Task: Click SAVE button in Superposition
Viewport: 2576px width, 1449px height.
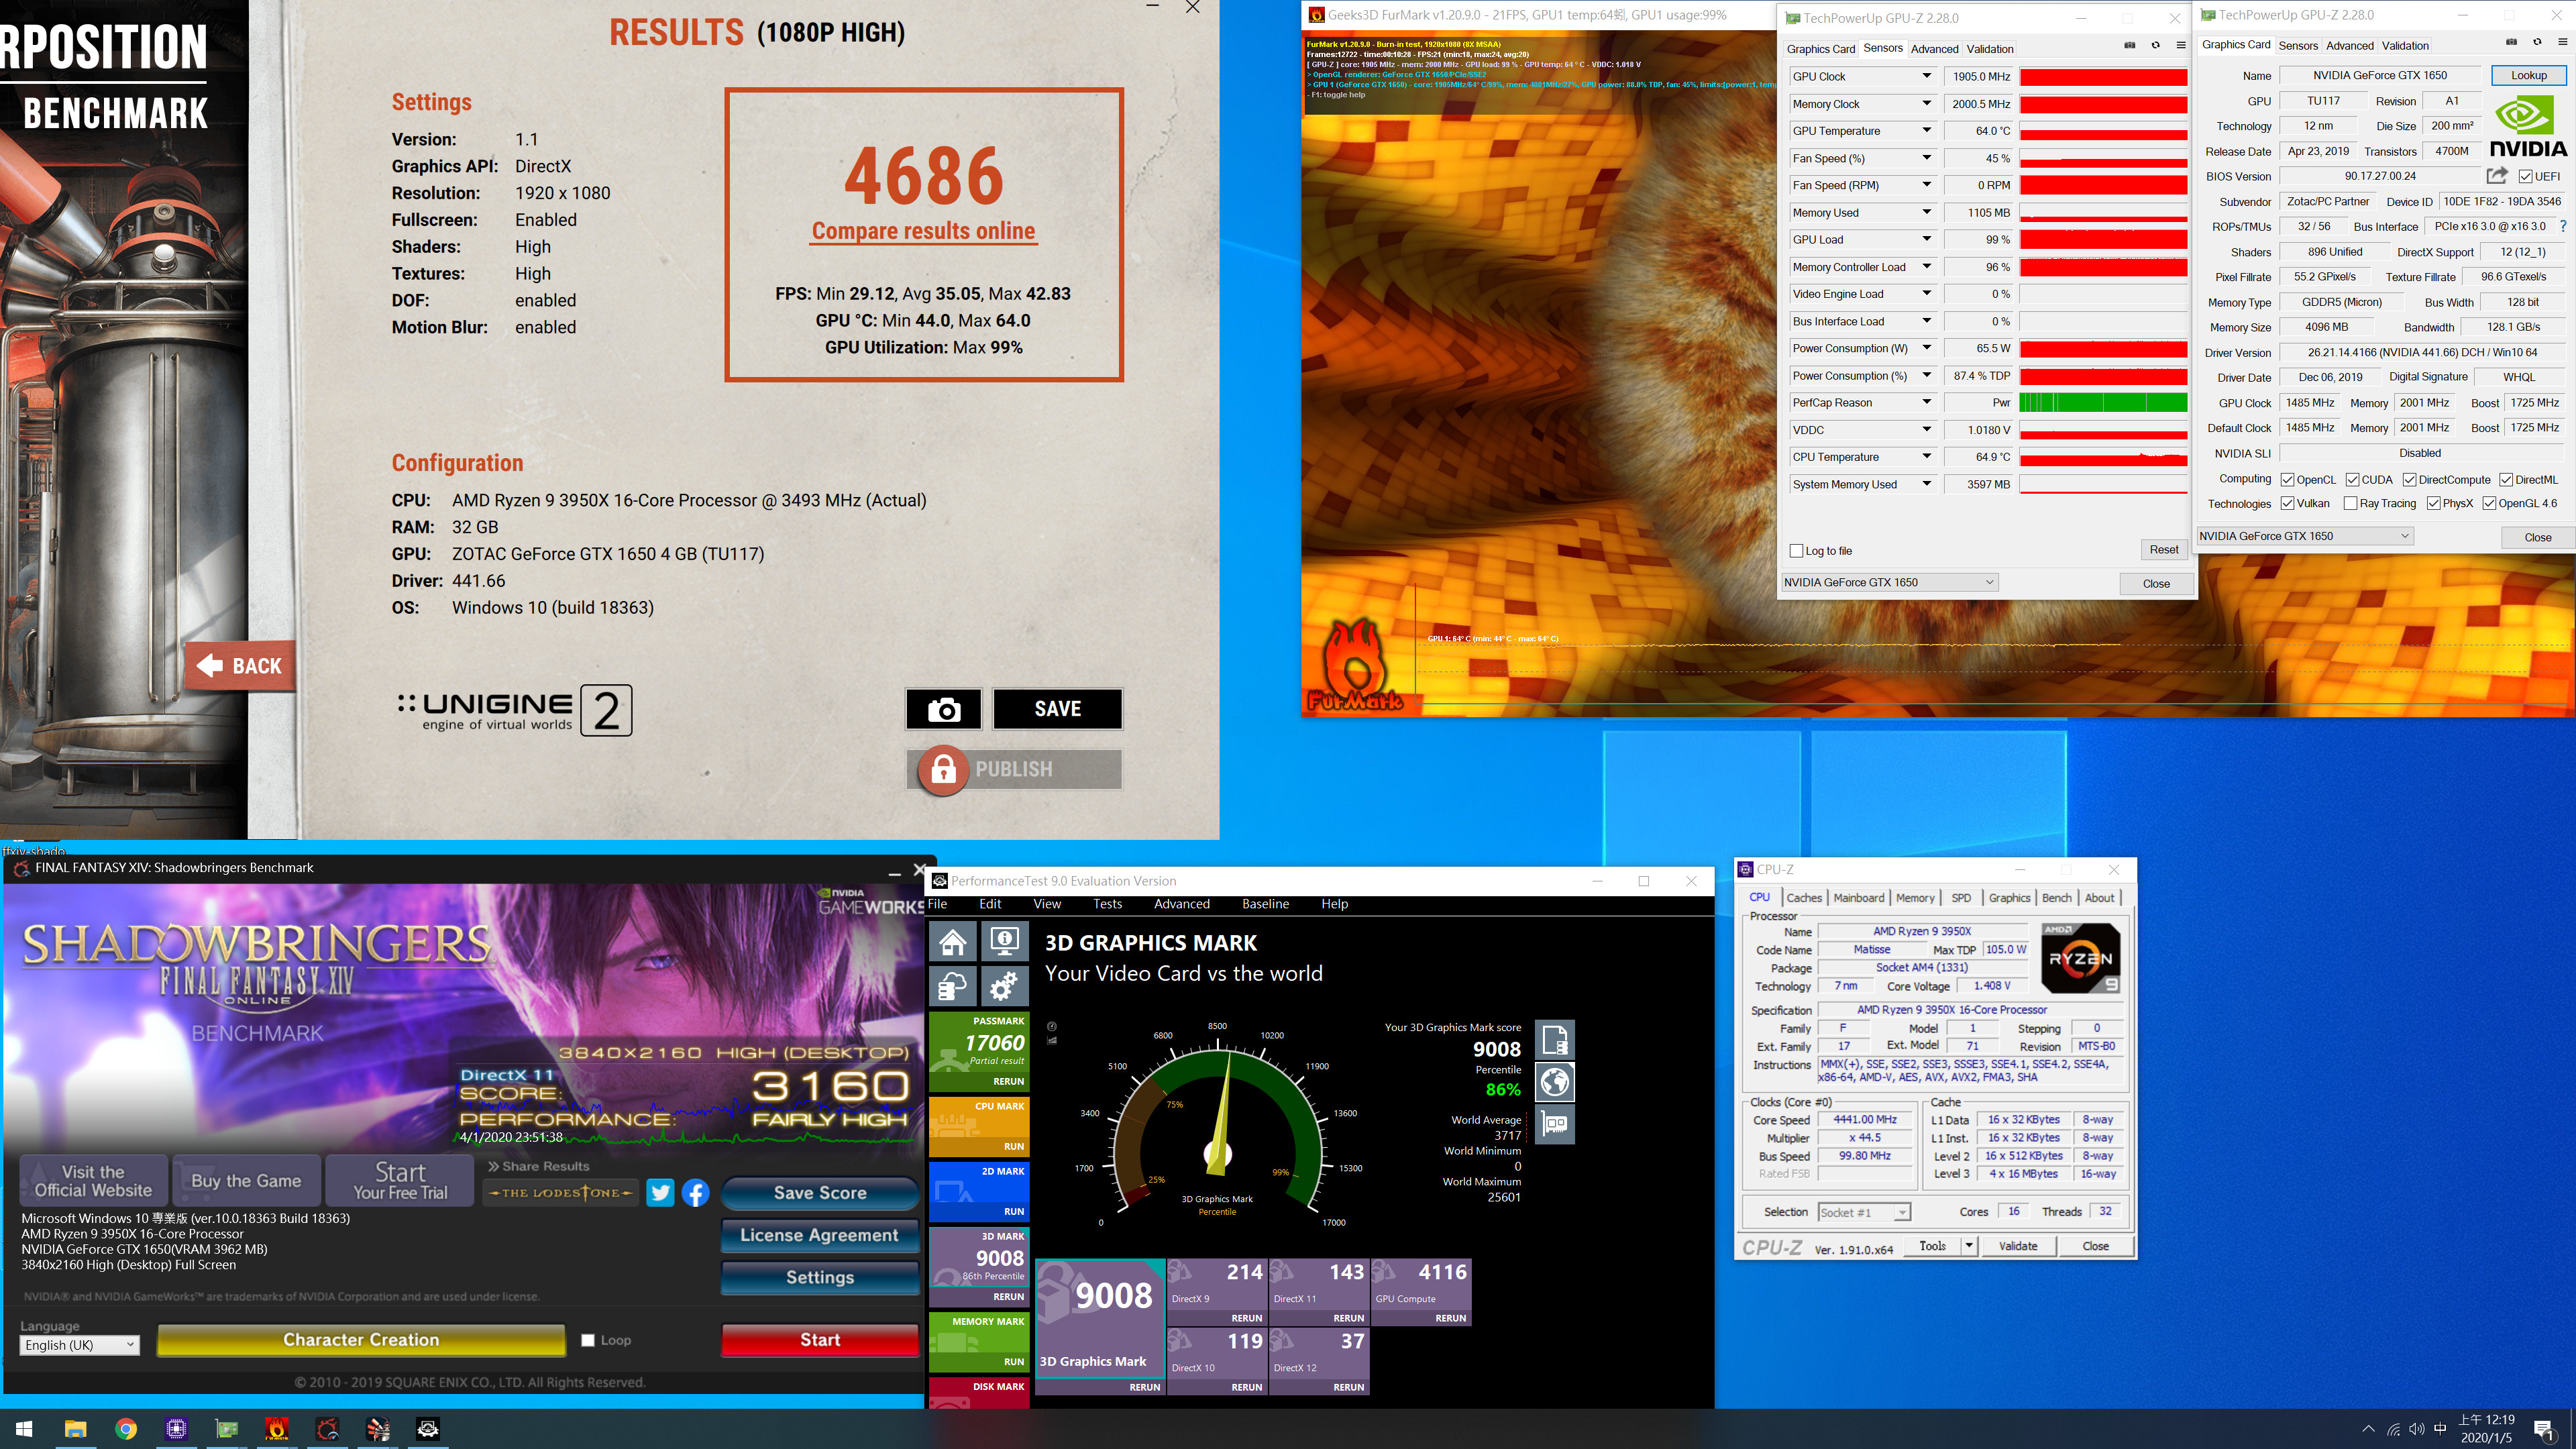Action: click(1057, 709)
